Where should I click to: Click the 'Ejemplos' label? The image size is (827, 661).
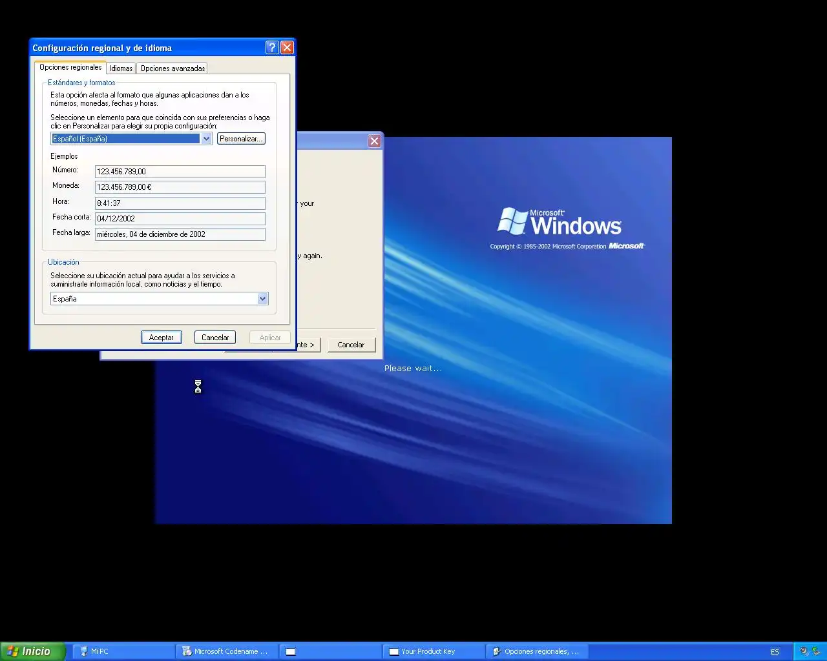click(64, 156)
